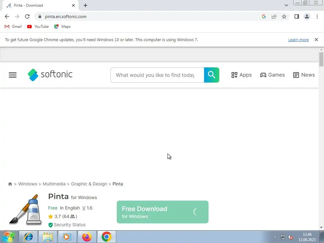Image resolution: width=324 pixels, height=243 pixels.
Task: Open the Gmail bookmark
Action: [13, 27]
